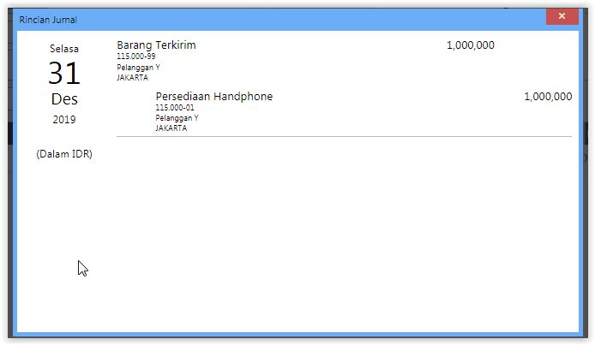Select the Barang Terkirim account name
This screenshot has width=595, height=345.
(x=156, y=45)
